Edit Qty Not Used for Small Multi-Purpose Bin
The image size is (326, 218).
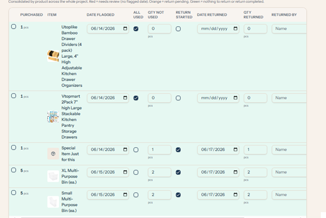(x=159, y=195)
